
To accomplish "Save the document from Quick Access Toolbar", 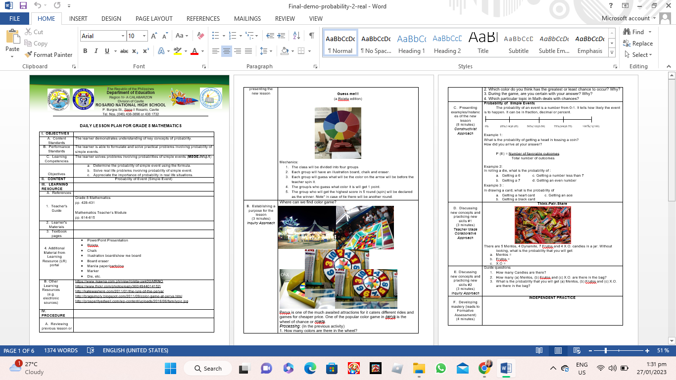I will tap(23, 6).
